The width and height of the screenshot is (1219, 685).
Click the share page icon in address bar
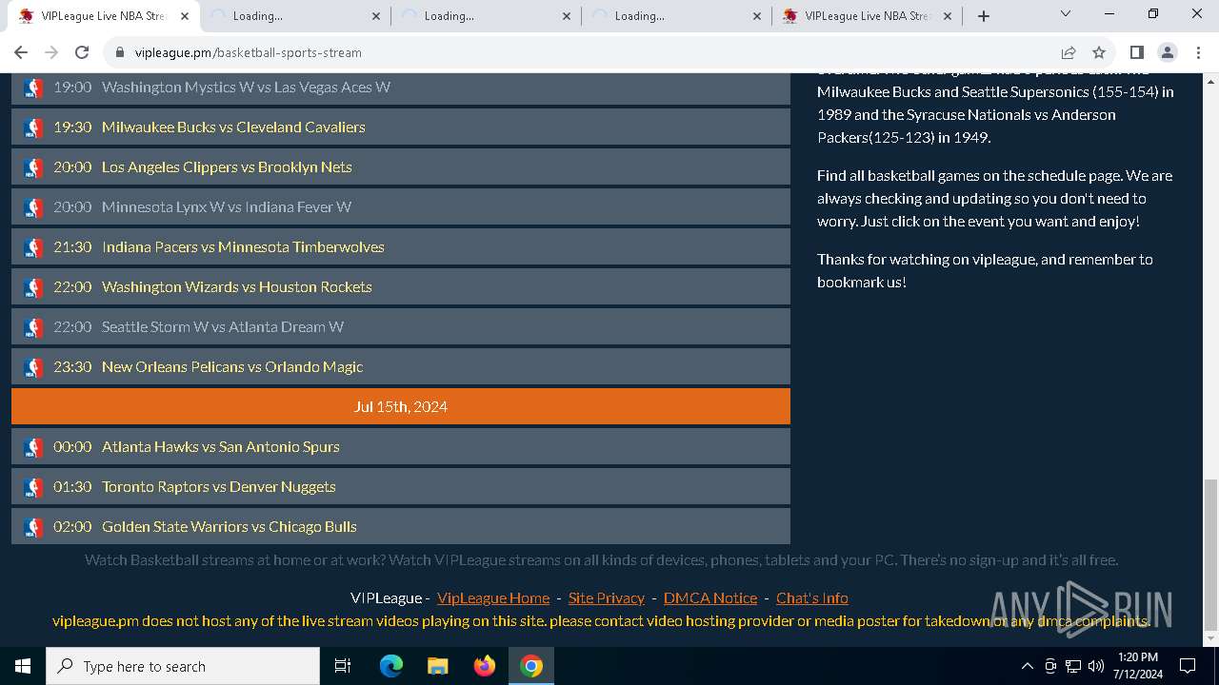1069,52
